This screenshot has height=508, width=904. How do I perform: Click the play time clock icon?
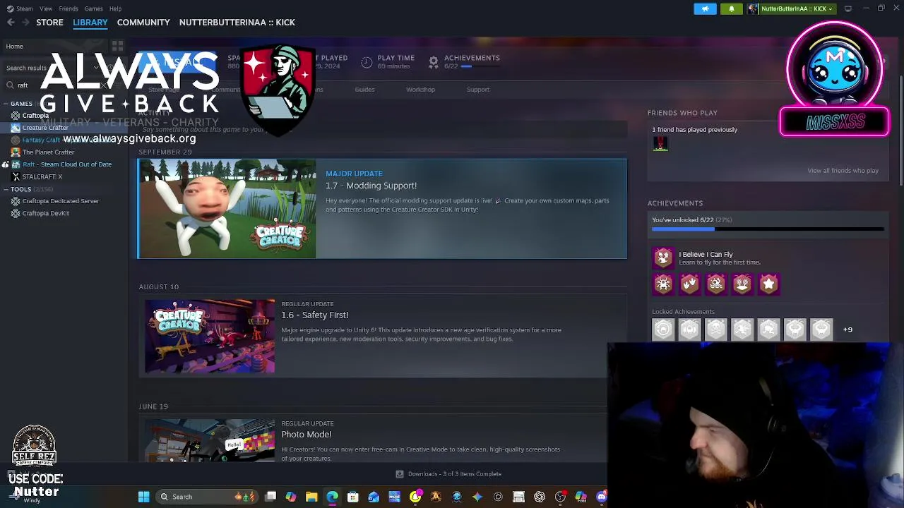[367, 62]
